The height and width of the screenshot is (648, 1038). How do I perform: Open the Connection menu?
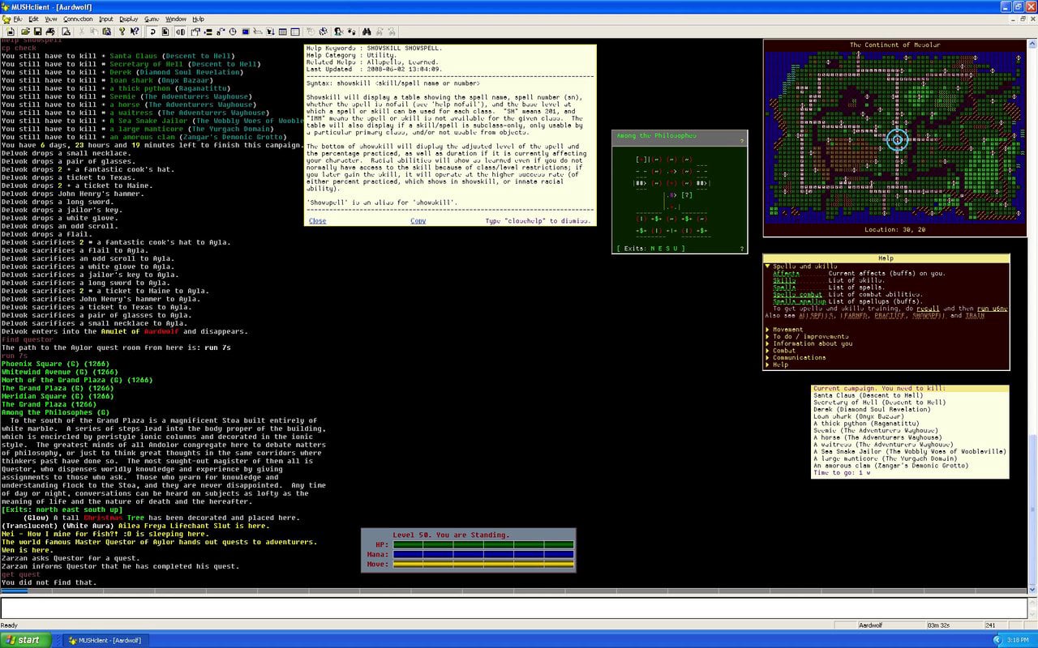(x=78, y=19)
